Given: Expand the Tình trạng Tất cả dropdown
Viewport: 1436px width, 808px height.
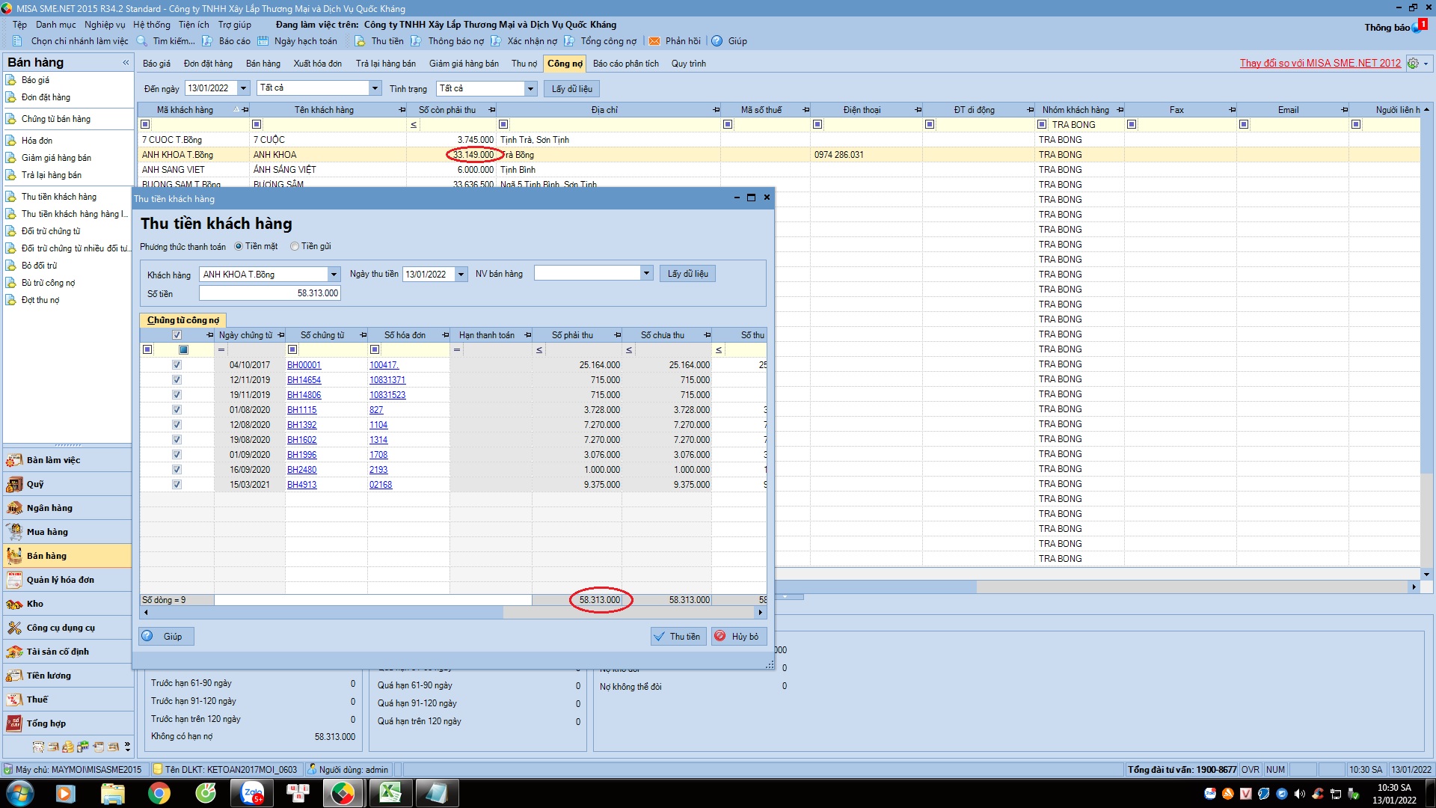Looking at the screenshot, I should coord(530,88).
